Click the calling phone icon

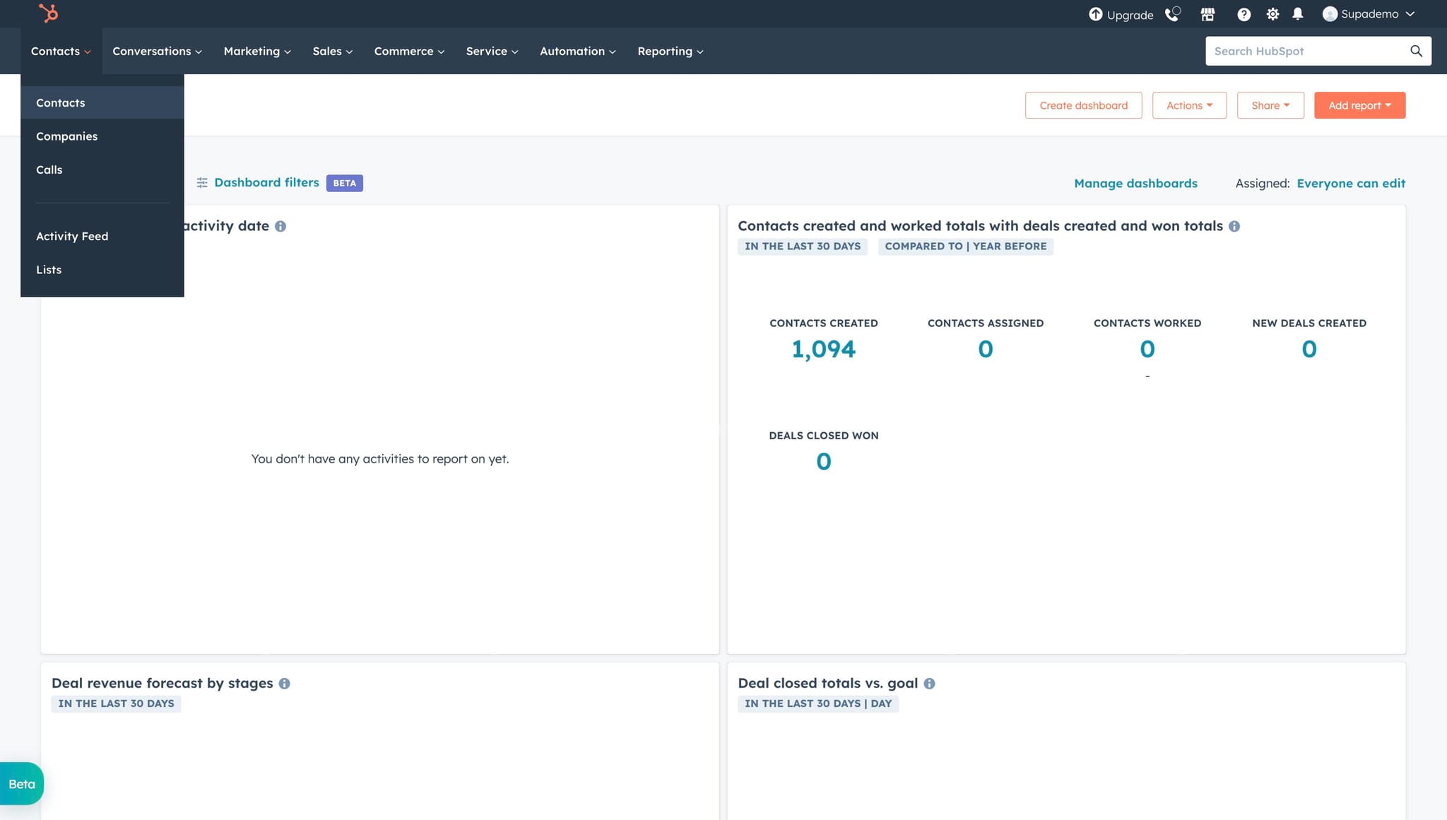(x=1172, y=14)
